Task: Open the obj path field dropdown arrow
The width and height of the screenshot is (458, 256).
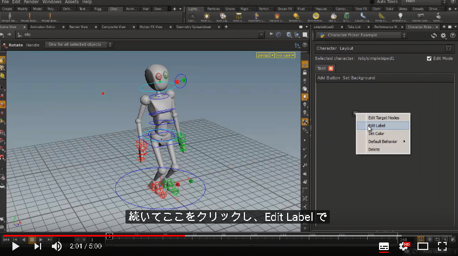Action: tap(261, 35)
